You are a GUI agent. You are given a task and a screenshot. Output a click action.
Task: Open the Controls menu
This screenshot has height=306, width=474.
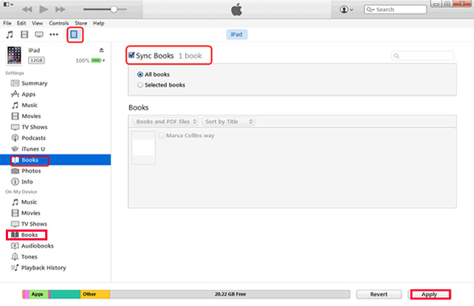point(59,23)
